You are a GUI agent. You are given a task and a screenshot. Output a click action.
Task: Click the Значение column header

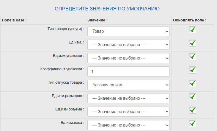[x=98, y=20]
